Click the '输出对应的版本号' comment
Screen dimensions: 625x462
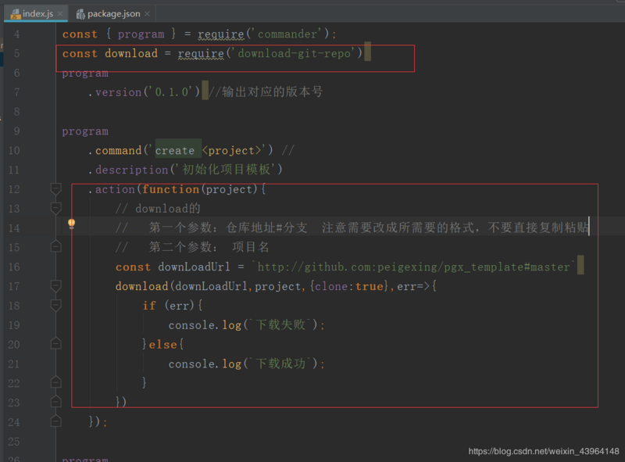tap(266, 91)
